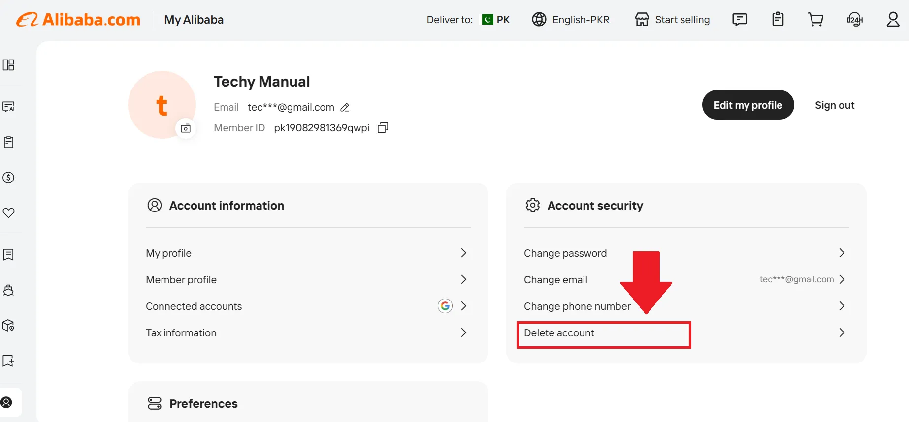
Task: Open the dashboard layout icon in sidebar
Action: pyautogui.click(x=8, y=65)
